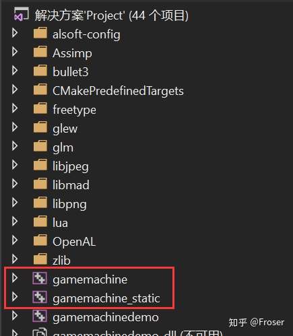The image size is (293, 336).
Task: Expand the gamemachine_static project arrow
Action: (x=15, y=297)
